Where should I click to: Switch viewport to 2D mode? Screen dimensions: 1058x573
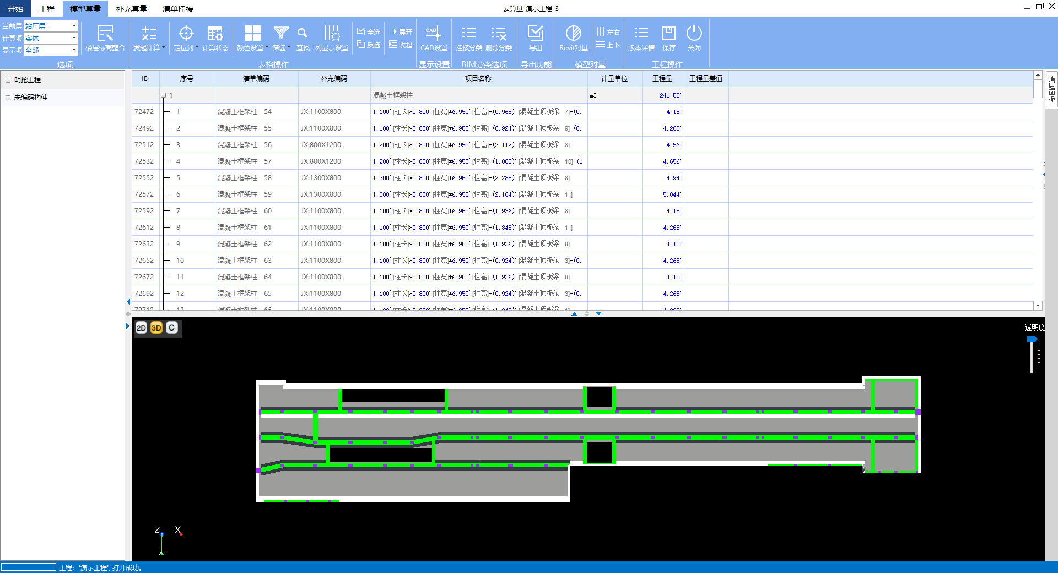pos(141,328)
